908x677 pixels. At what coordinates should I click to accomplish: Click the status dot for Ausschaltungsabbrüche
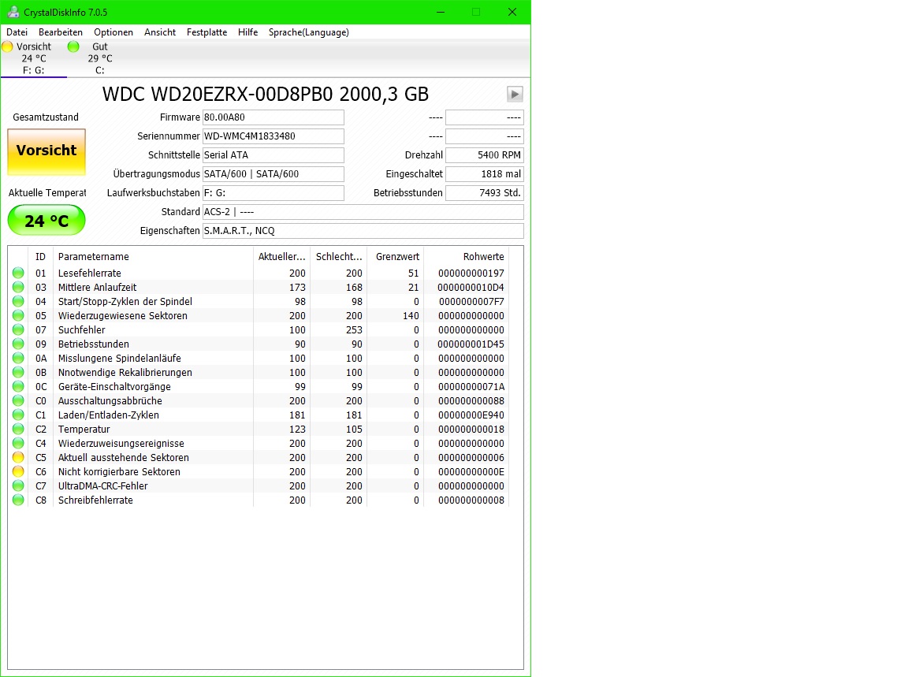click(x=19, y=400)
